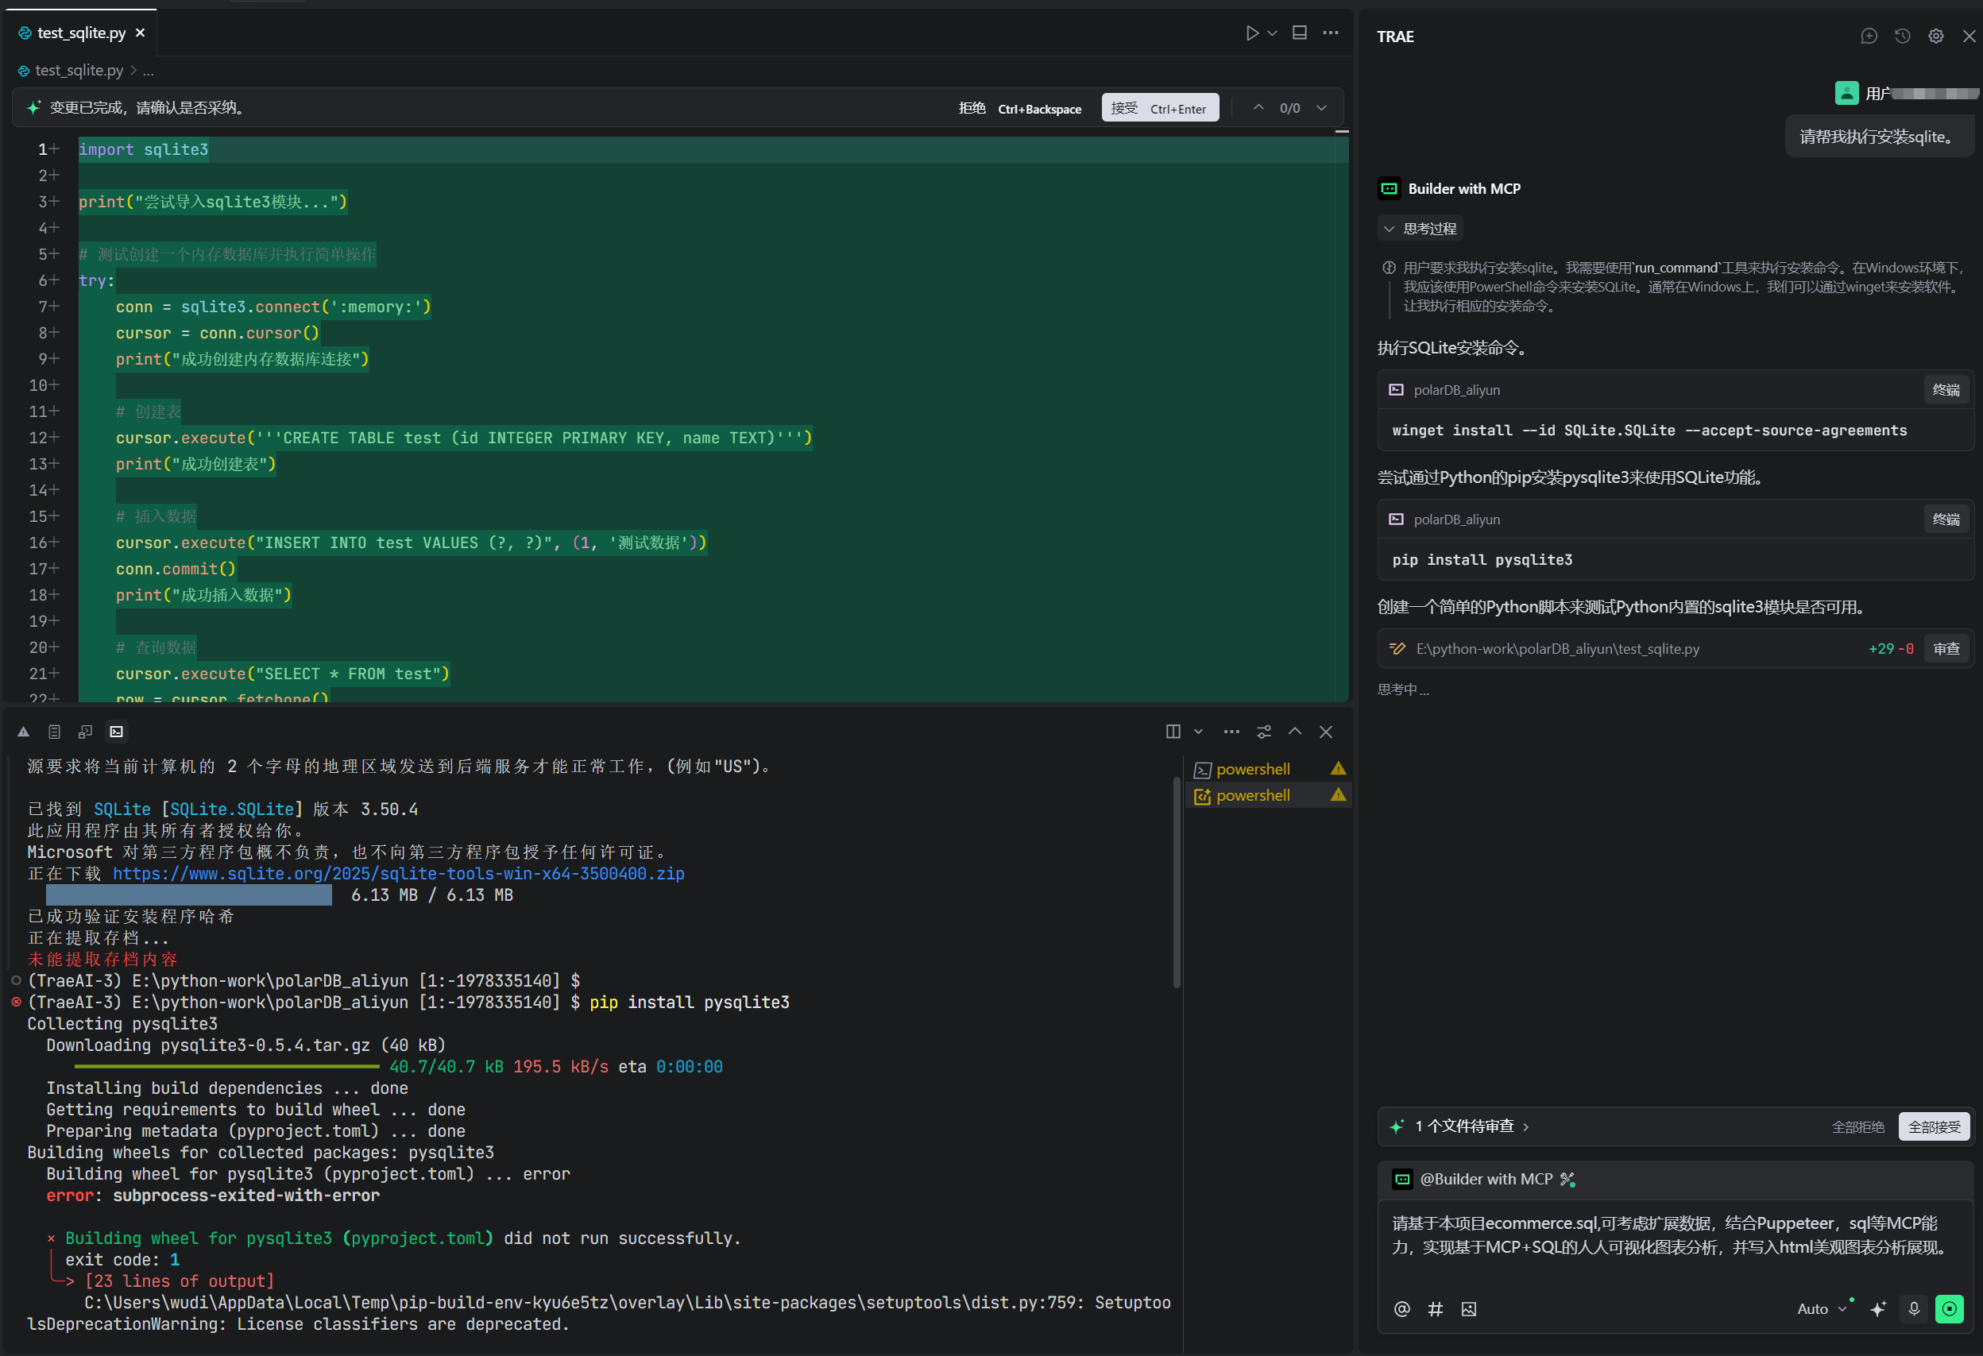Click 全部接受 to accept all changes

click(x=1934, y=1126)
